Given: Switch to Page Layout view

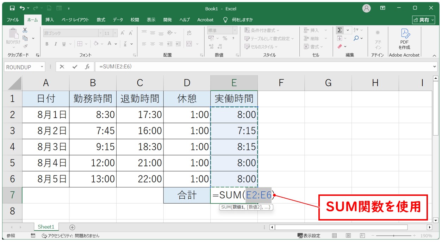Looking at the screenshot, I should click(x=348, y=236).
